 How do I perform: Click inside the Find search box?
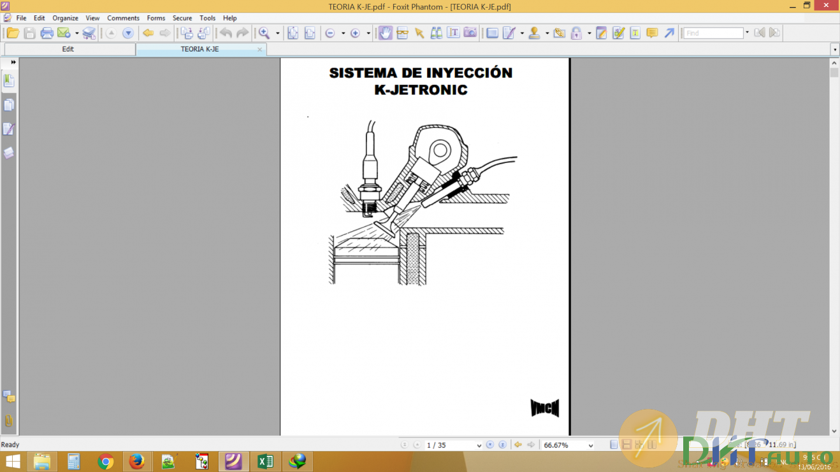[714, 33]
